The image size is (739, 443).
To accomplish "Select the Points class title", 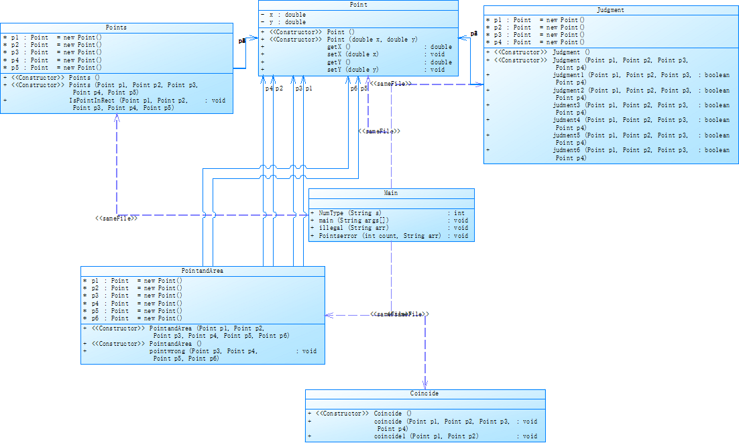I will pos(116,27).
